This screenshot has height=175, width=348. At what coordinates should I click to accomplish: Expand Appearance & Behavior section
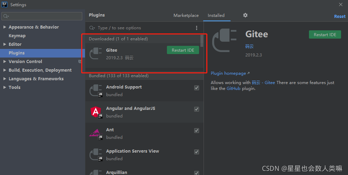pos(4,27)
